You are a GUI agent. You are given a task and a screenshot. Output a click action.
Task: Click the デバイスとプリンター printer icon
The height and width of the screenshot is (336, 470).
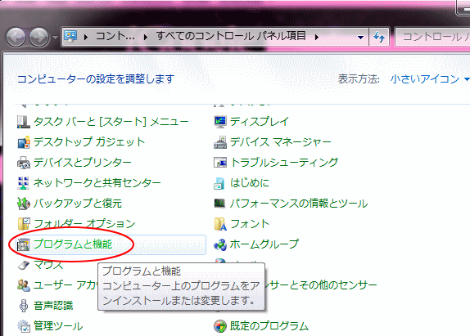[24, 163]
